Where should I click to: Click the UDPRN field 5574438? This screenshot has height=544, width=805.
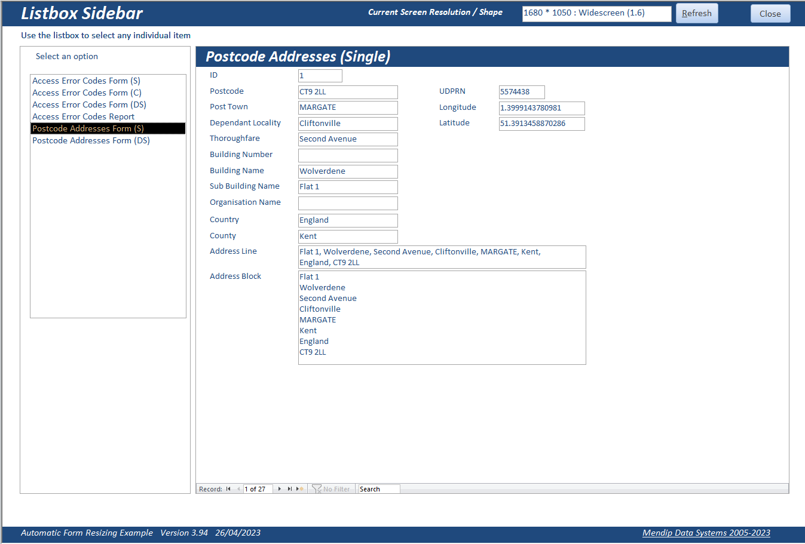click(522, 92)
